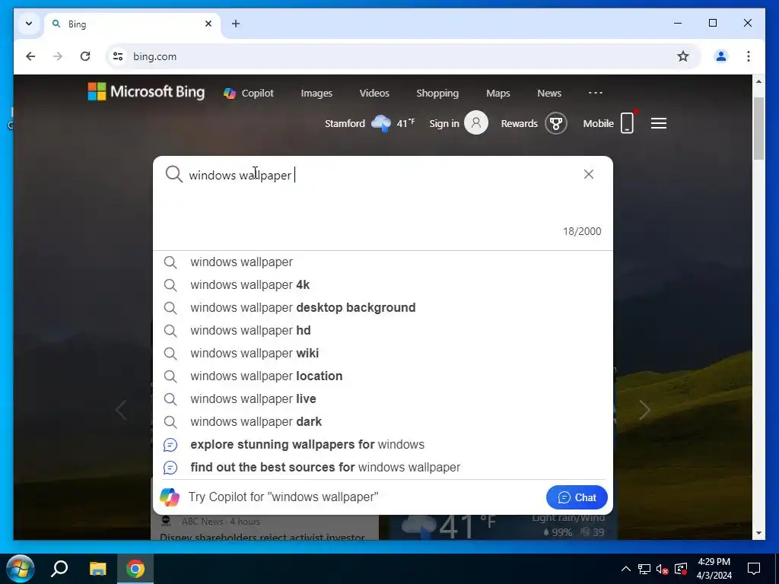779x584 pixels.
Task: Click the Mobile phone icon
Action: pos(628,122)
